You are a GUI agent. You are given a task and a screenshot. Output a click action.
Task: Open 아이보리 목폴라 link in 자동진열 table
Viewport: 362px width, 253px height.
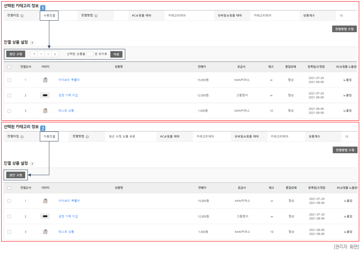point(69,201)
